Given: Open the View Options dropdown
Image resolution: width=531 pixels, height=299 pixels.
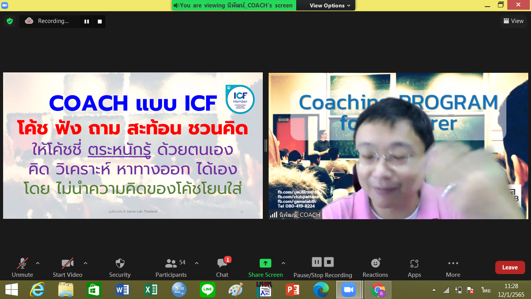Looking at the screenshot, I should (330, 5).
